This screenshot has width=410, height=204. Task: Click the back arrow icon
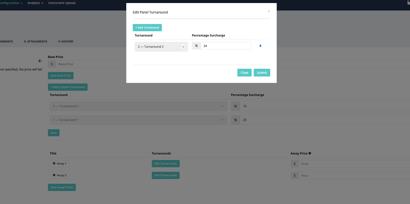40,61
